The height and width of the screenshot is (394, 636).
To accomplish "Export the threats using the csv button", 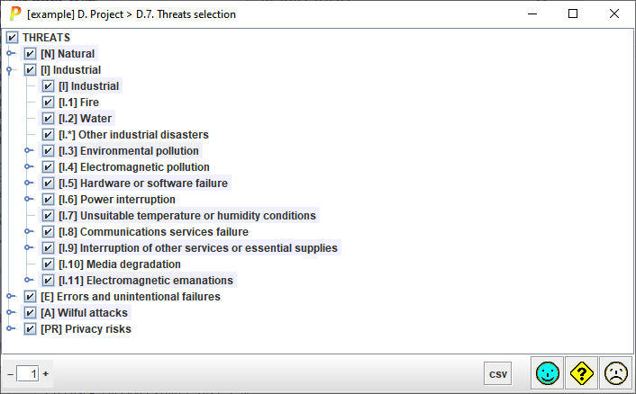I will [x=498, y=373].
